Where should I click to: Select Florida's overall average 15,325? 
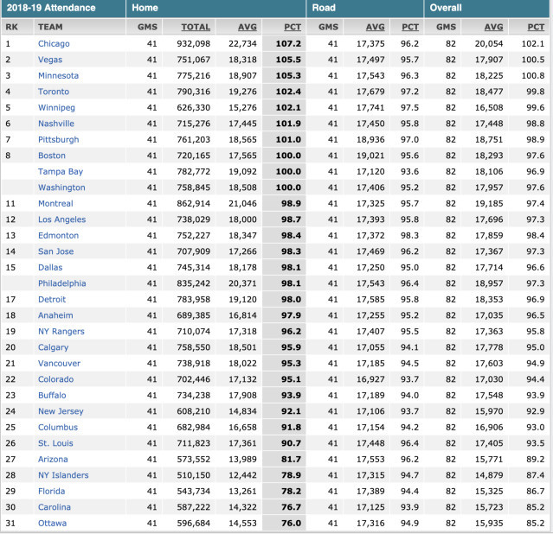(x=489, y=491)
